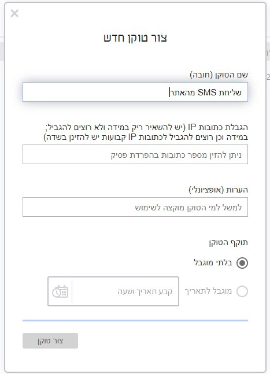Click the הערות (אופציונלי) label
This screenshot has width=270, height=374.
[218, 190]
